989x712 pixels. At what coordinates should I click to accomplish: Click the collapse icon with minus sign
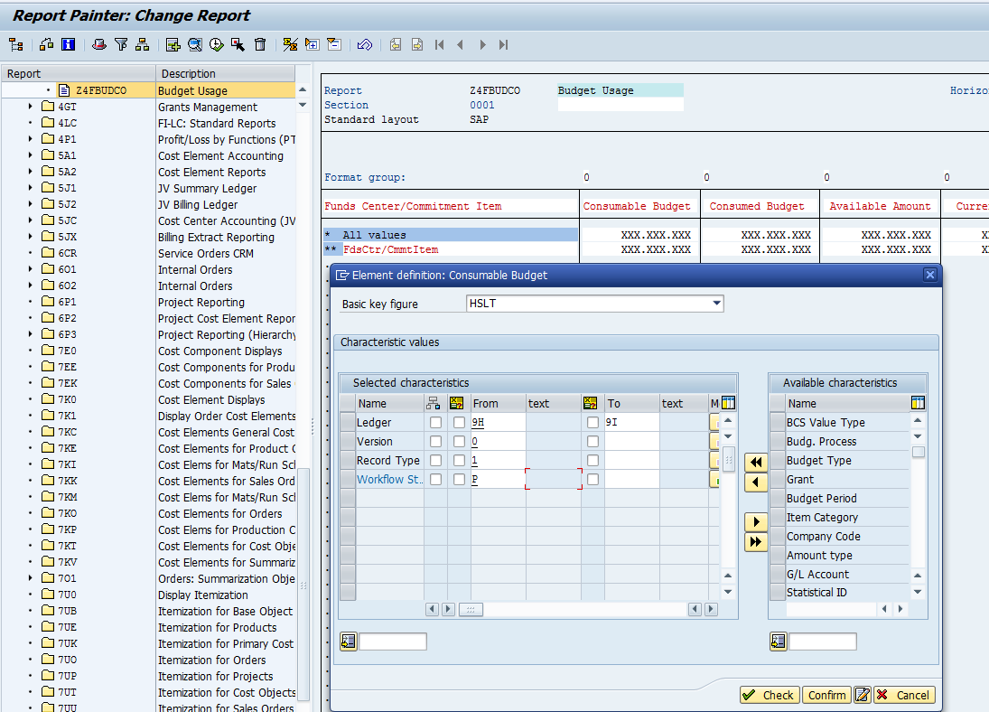tap(333, 45)
